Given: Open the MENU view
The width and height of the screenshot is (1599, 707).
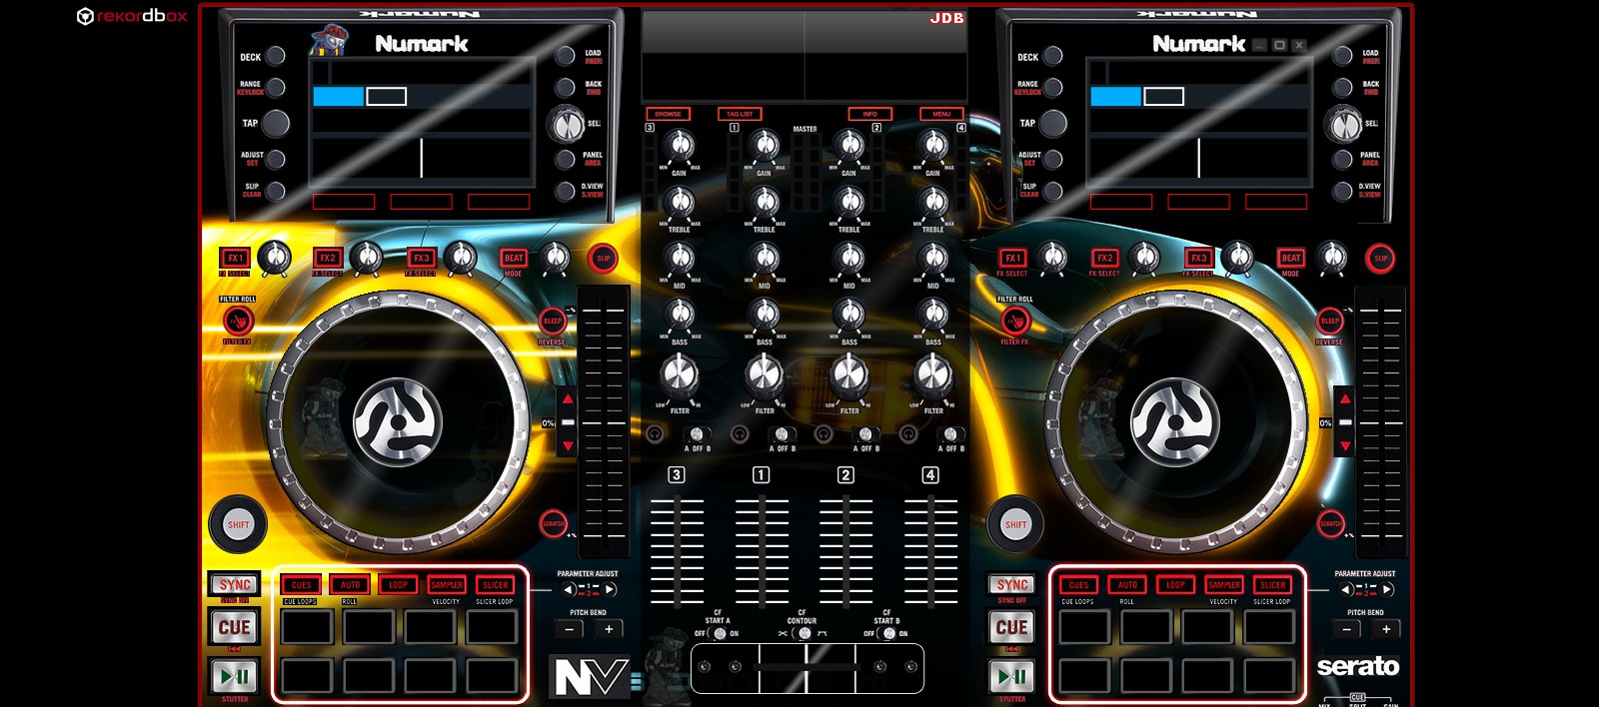Looking at the screenshot, I should [941, 114].
